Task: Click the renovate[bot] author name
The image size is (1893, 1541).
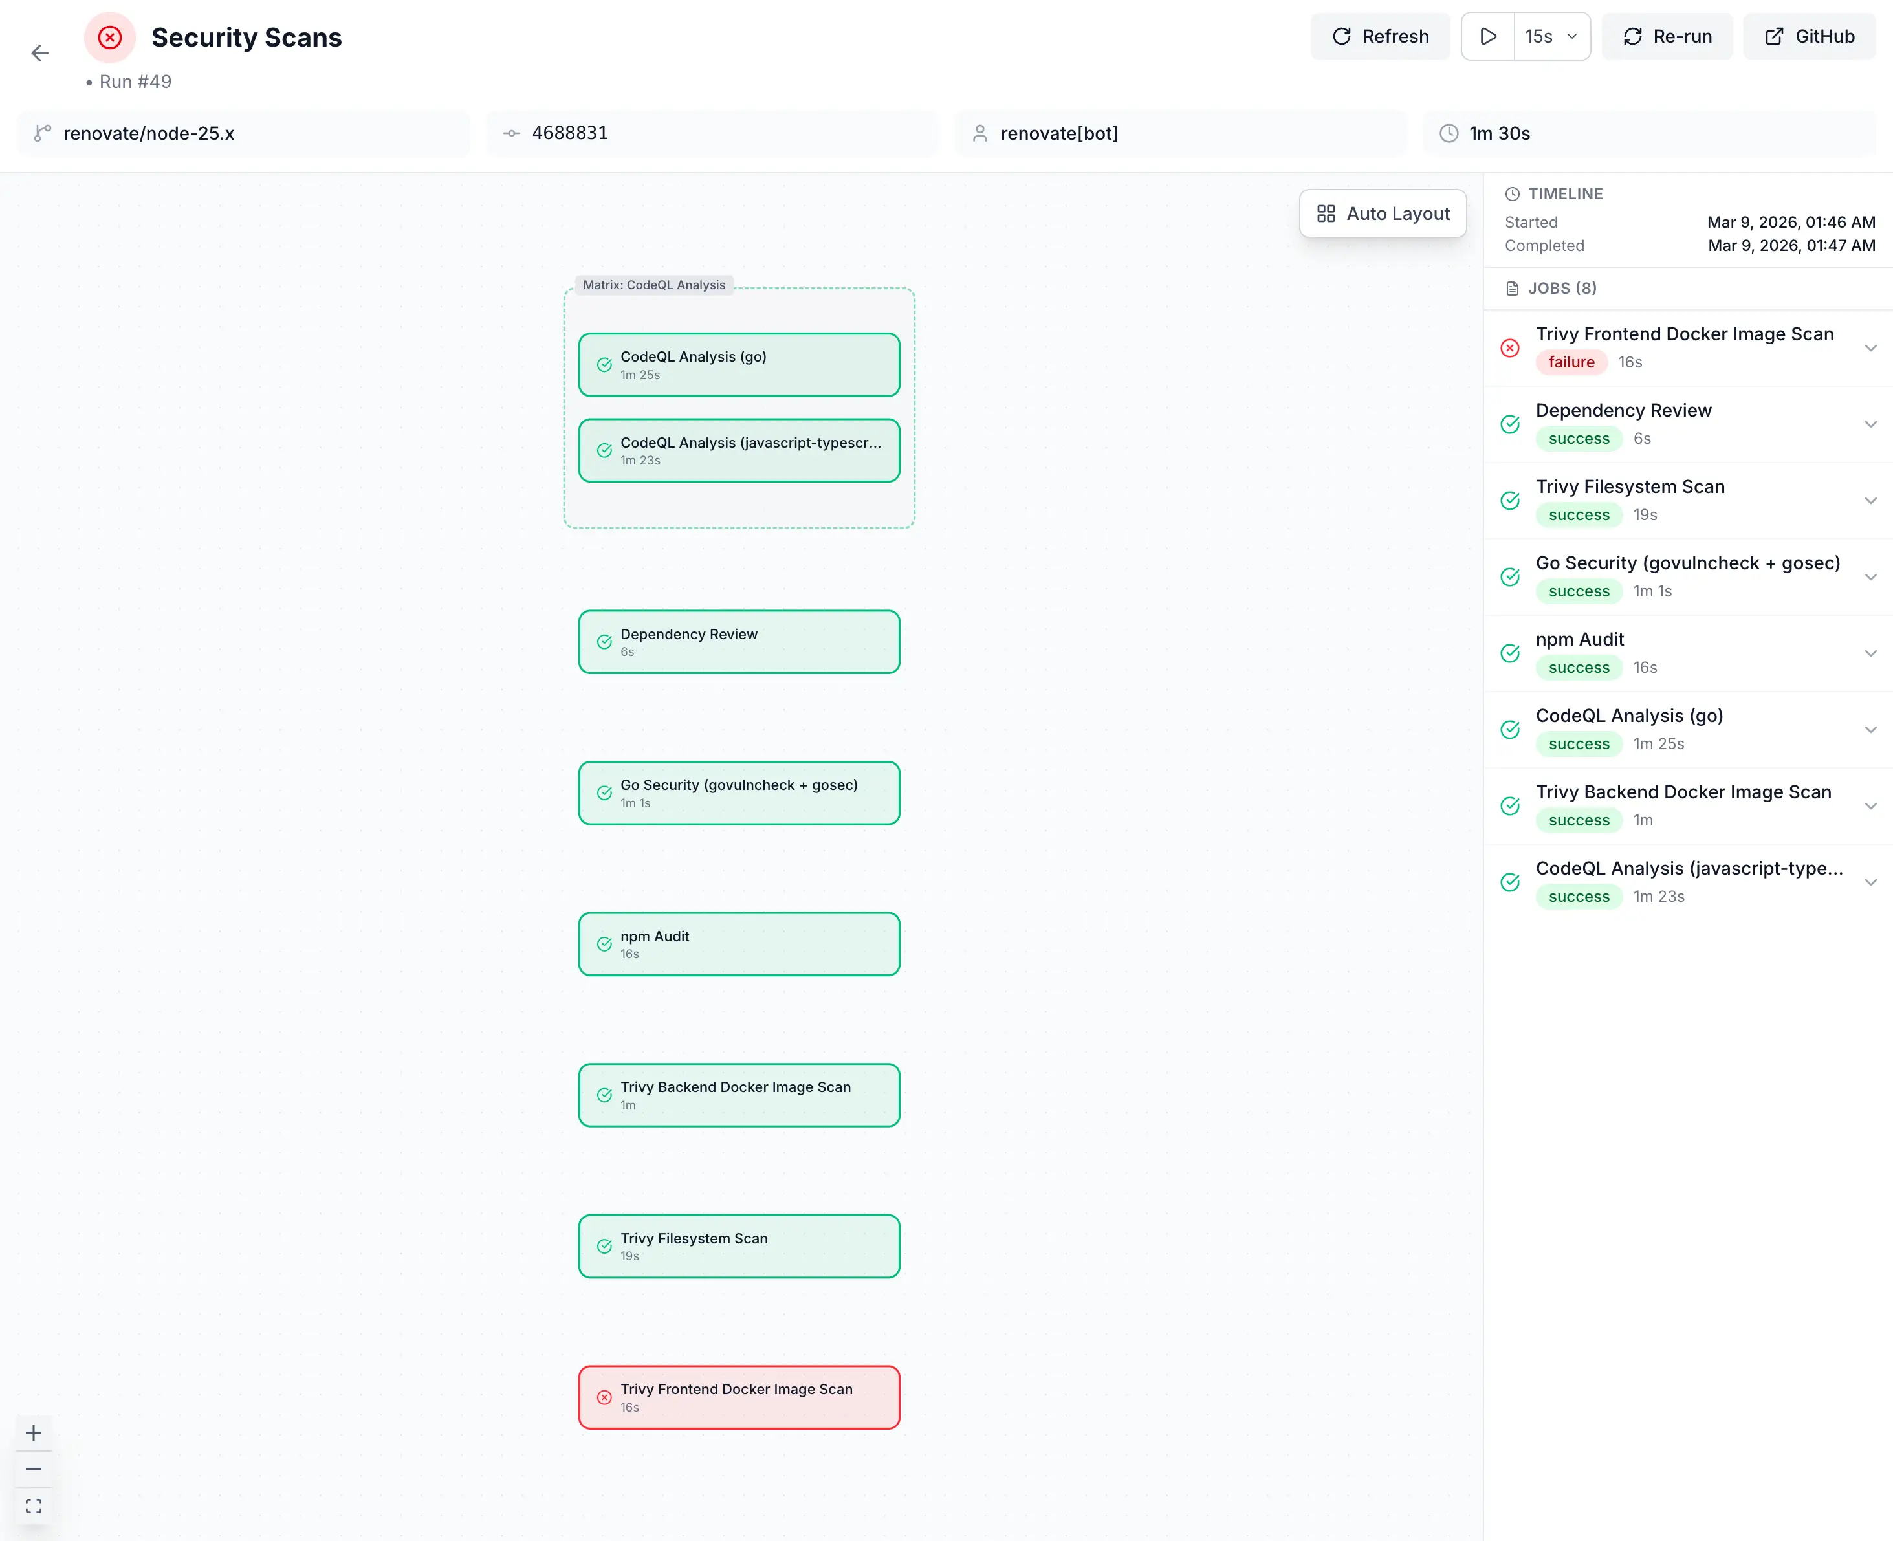Action: 1059,133
